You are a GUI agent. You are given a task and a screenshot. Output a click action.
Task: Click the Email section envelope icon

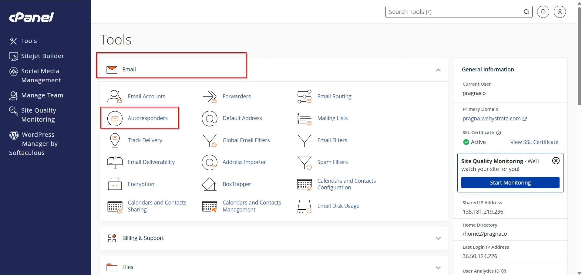(x=112, y=70)
